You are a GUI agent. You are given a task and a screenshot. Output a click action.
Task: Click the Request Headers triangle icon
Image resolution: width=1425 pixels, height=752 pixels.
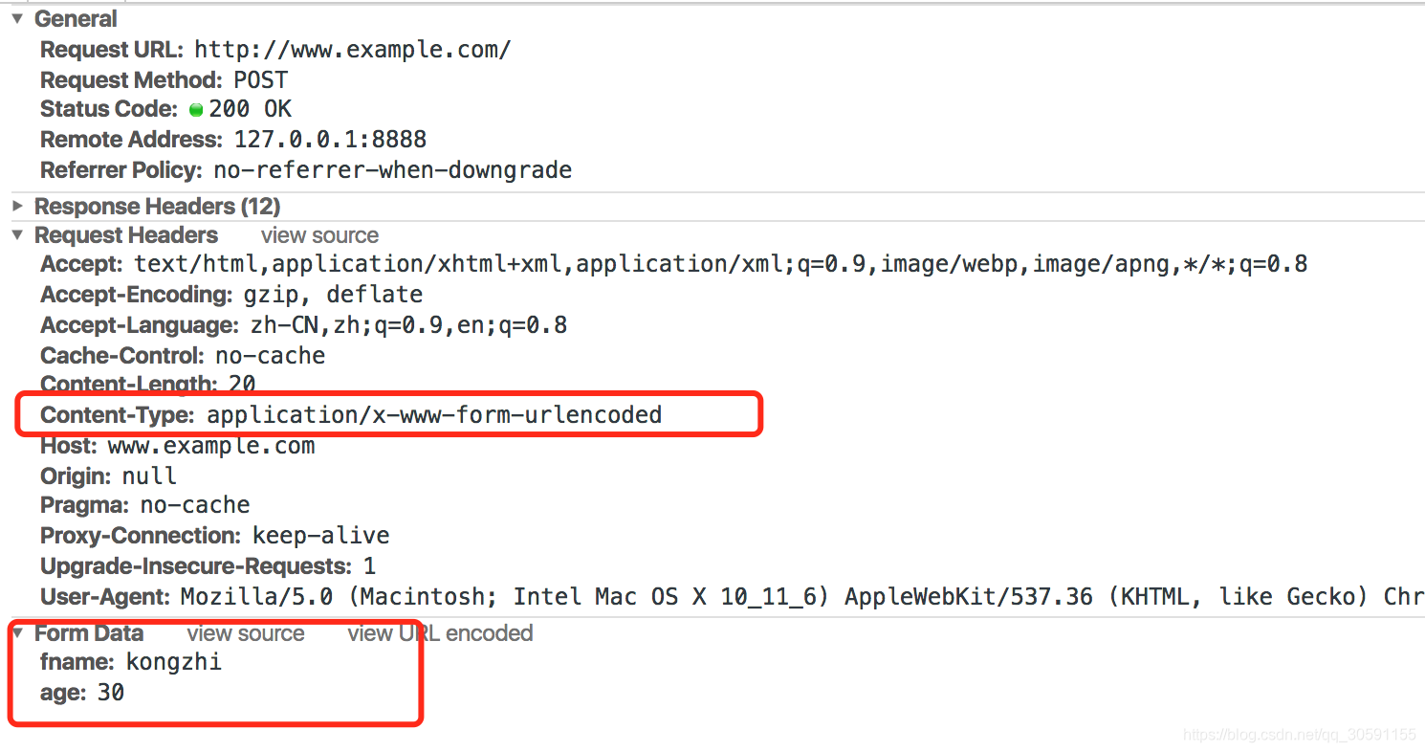tap(17, 235)
